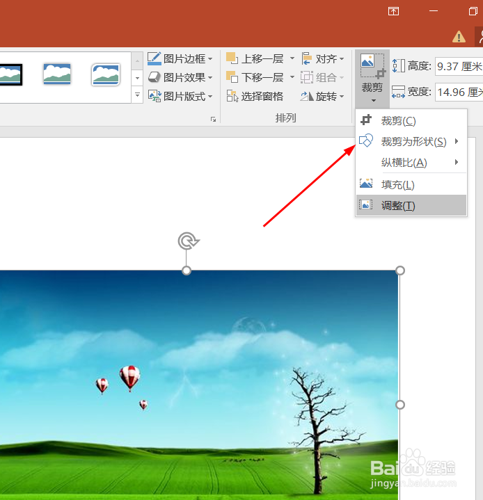Click the user account icon
Image resolution: width=483 pixels, height=500 pixels.
click(479, 37)
